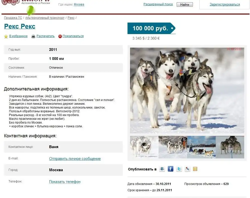This screenshot has width=250, height=198.
Task: Open breadcrumb Рекс
Action: coord(71,18)
